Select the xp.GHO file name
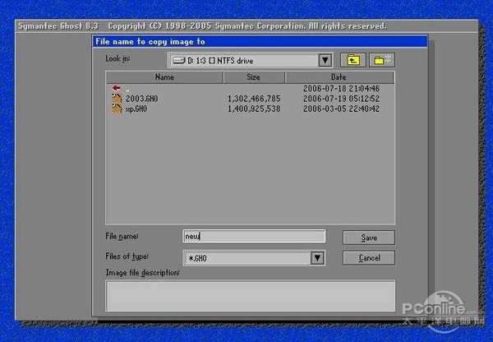The width and height of the screenshot is (493, 342). point(136,108)
